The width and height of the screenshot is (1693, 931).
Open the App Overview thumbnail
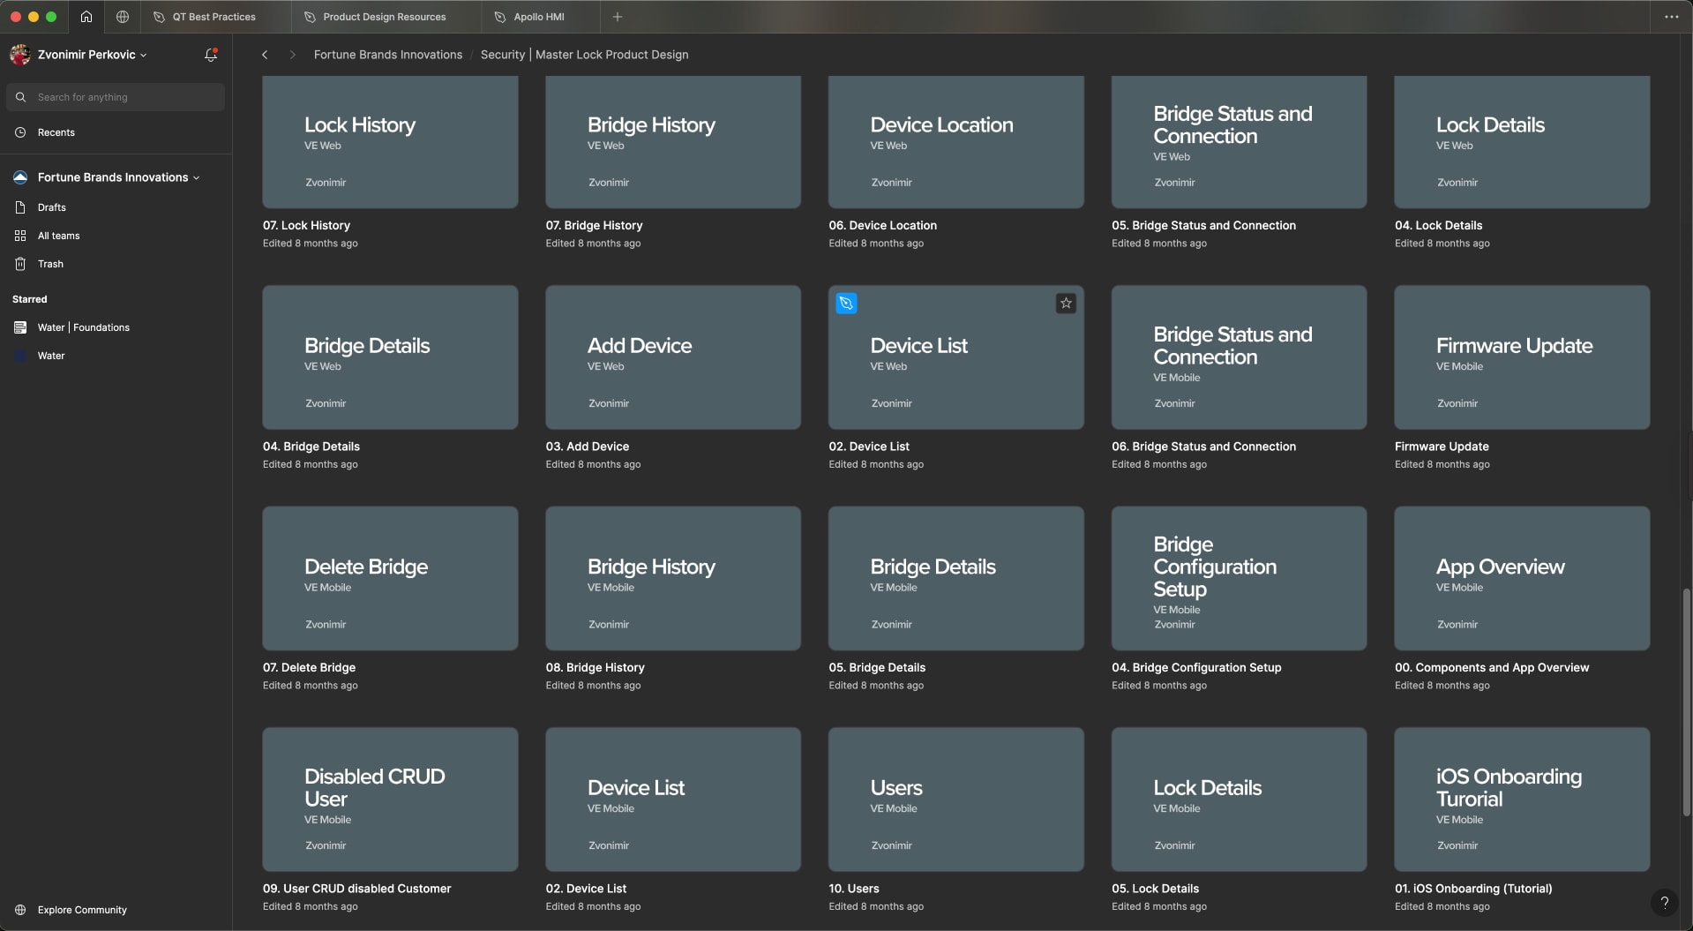pos(1522,578)
